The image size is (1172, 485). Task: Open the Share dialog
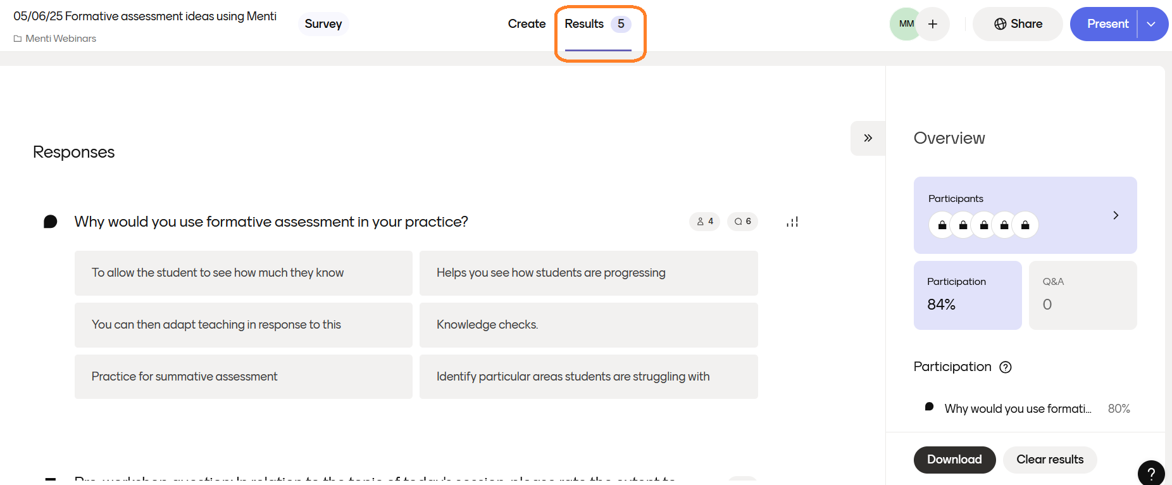coord(1017,23)
